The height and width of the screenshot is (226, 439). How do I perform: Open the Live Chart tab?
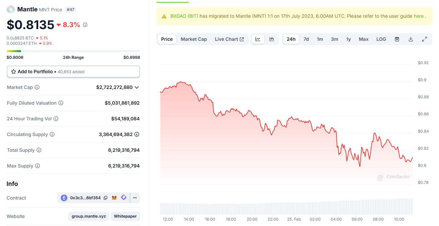point(229,39)
